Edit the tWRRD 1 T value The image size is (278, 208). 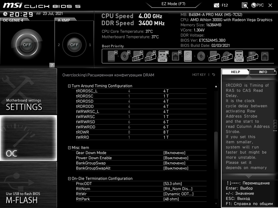(x=166, y=137)
